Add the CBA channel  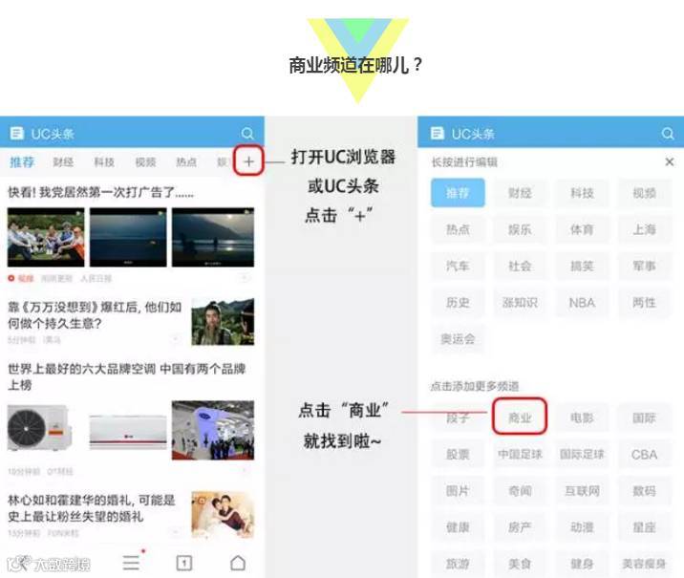644,455
